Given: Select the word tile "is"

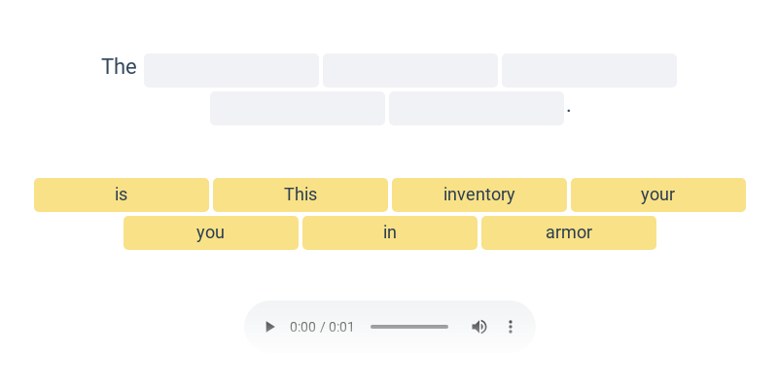Looking at the screenshot, I should (x=122, y=195).
